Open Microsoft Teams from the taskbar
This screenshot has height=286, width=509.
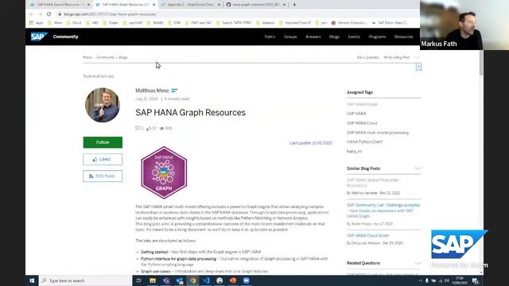click(x=166, y=280)
